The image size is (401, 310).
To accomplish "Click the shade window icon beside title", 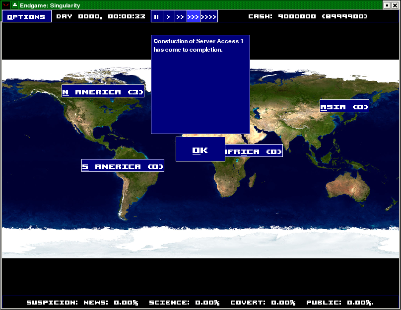I will click(15, 5).
